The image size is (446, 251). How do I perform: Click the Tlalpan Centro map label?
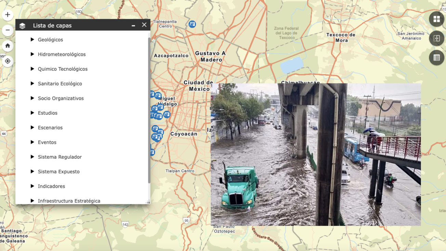pos(180,171)
